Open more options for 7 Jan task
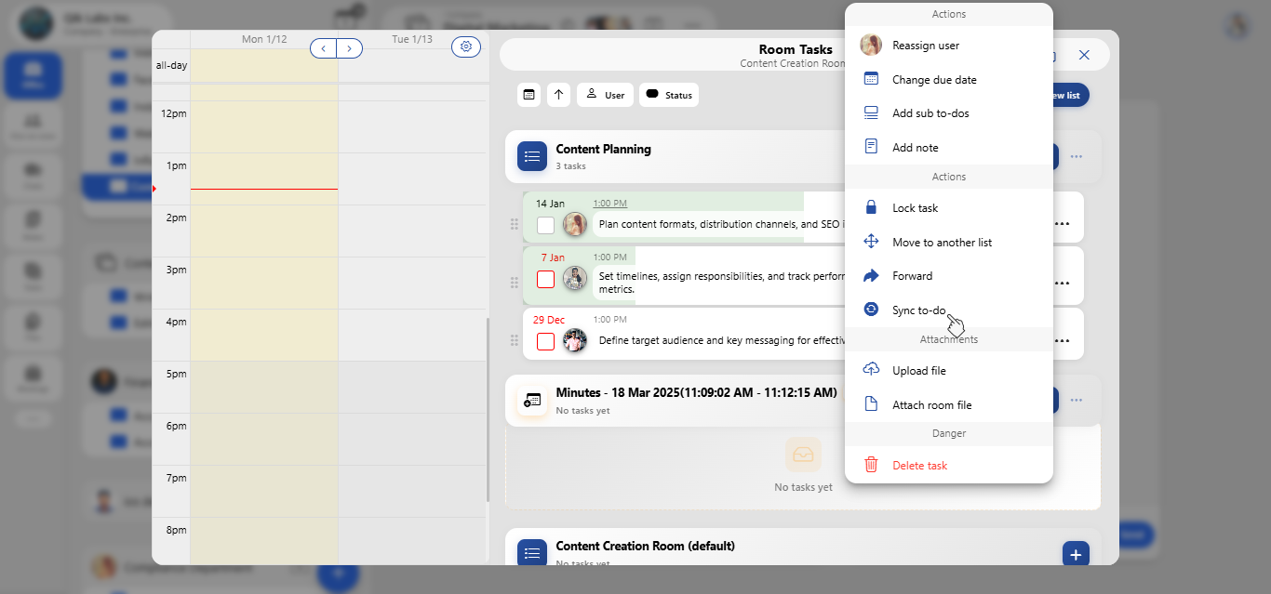 [1062, 283]
